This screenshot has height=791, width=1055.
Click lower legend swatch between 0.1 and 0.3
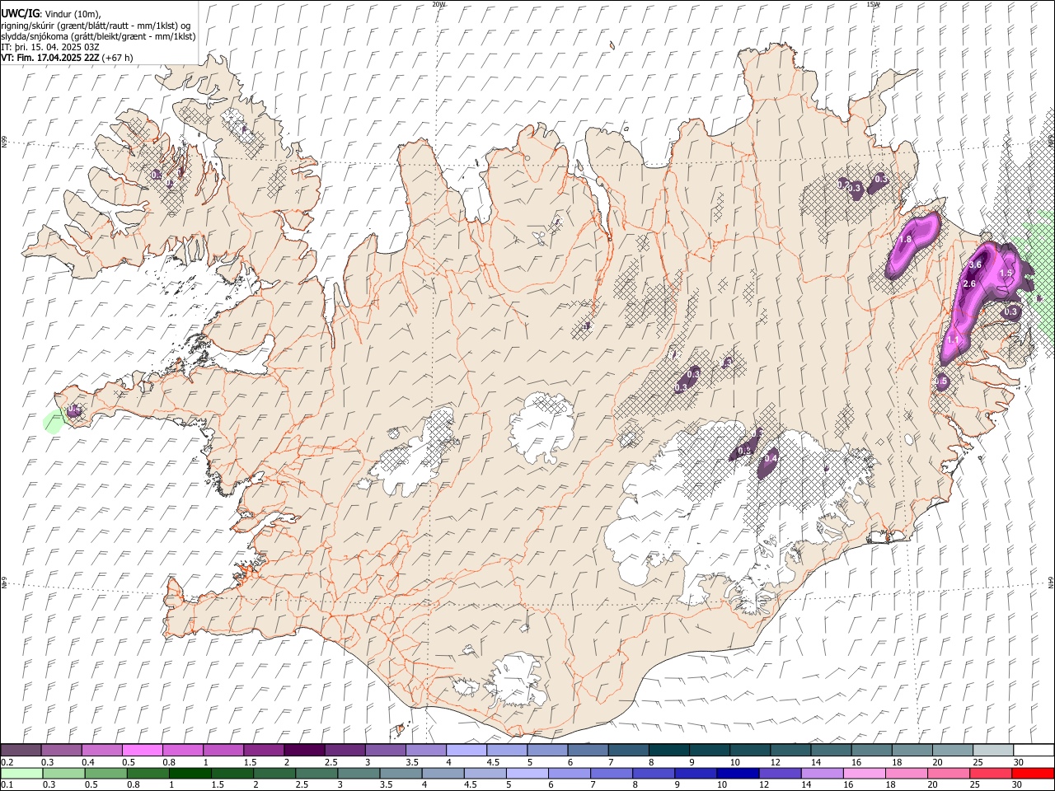tap(21, 773)
